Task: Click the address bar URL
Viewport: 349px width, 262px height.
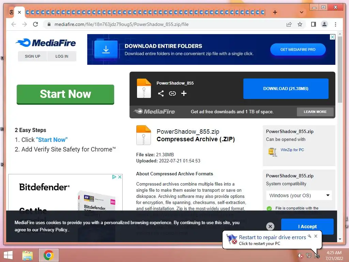Action: pyautogui.click(x=122, y=24)
